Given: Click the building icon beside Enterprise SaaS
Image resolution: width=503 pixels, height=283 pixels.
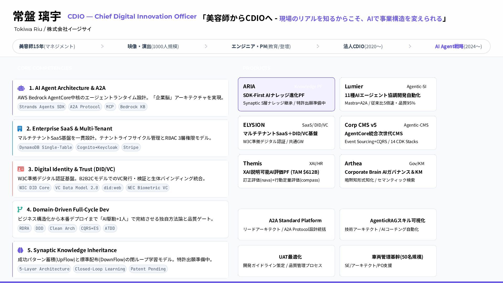Looking at the screenshot, I should 20,129.
